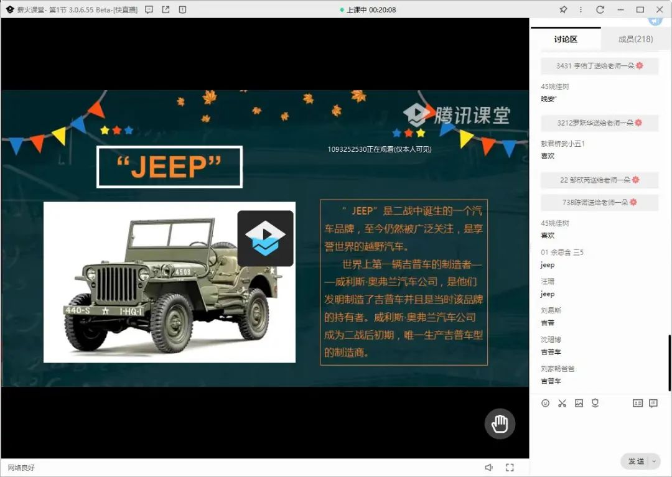Close the classroom window

click(660, 9)
